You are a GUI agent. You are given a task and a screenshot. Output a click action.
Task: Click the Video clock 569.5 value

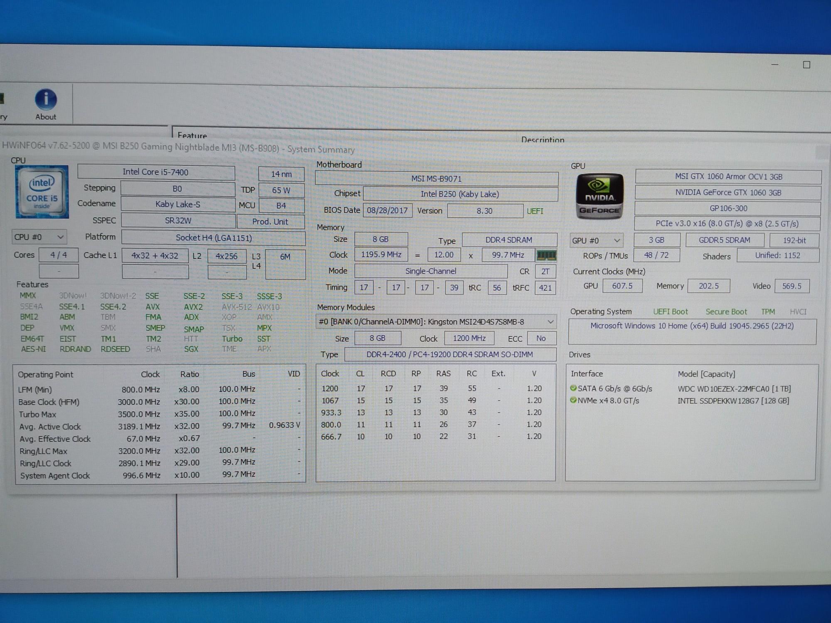pos(792,286)
